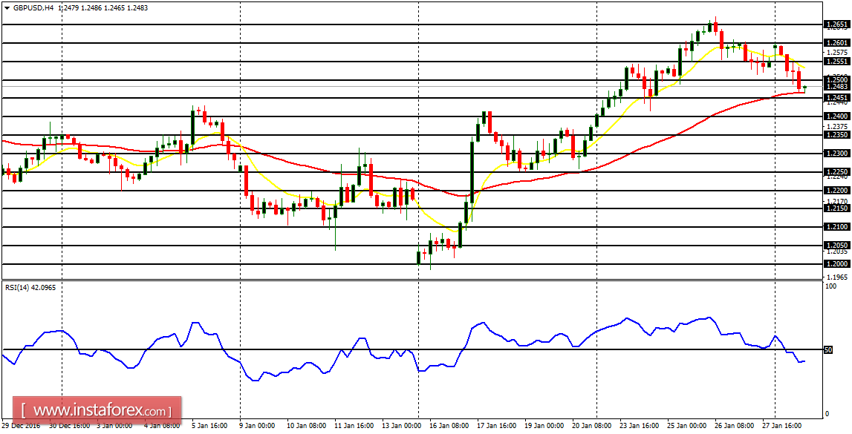Image resolution: width=852 pixels, height=434 pixels.
Task: Click the triangle icon beside GBPUSD,H4 title
Action: [7, 7]
